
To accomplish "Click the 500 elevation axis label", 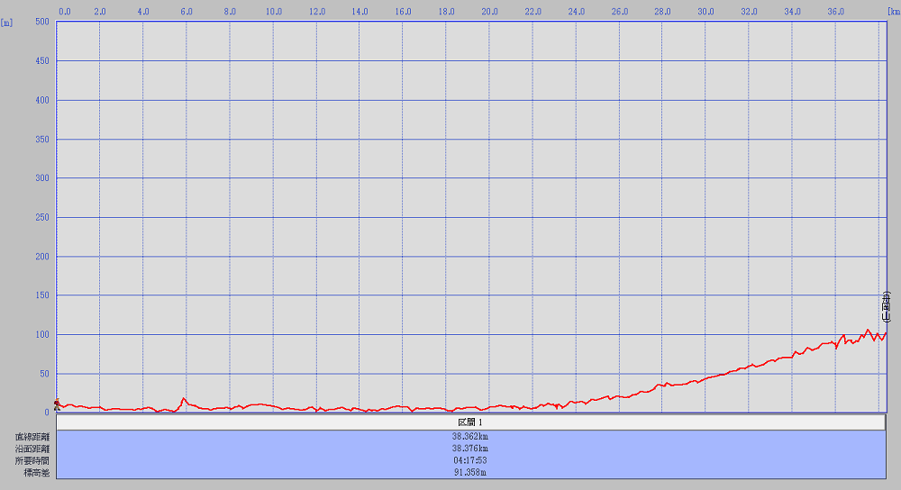I will click(41, 22).
